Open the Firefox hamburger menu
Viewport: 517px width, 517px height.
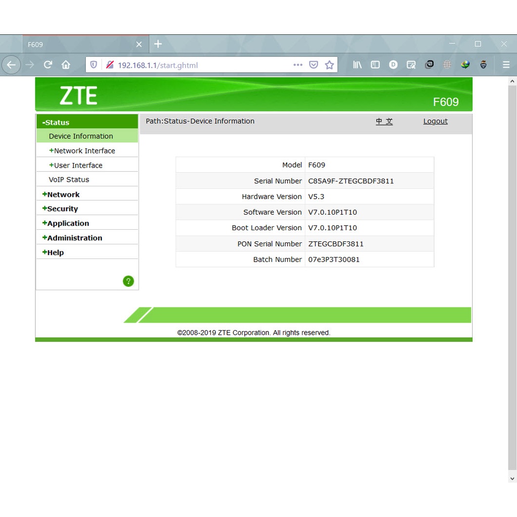pos(506,65)
